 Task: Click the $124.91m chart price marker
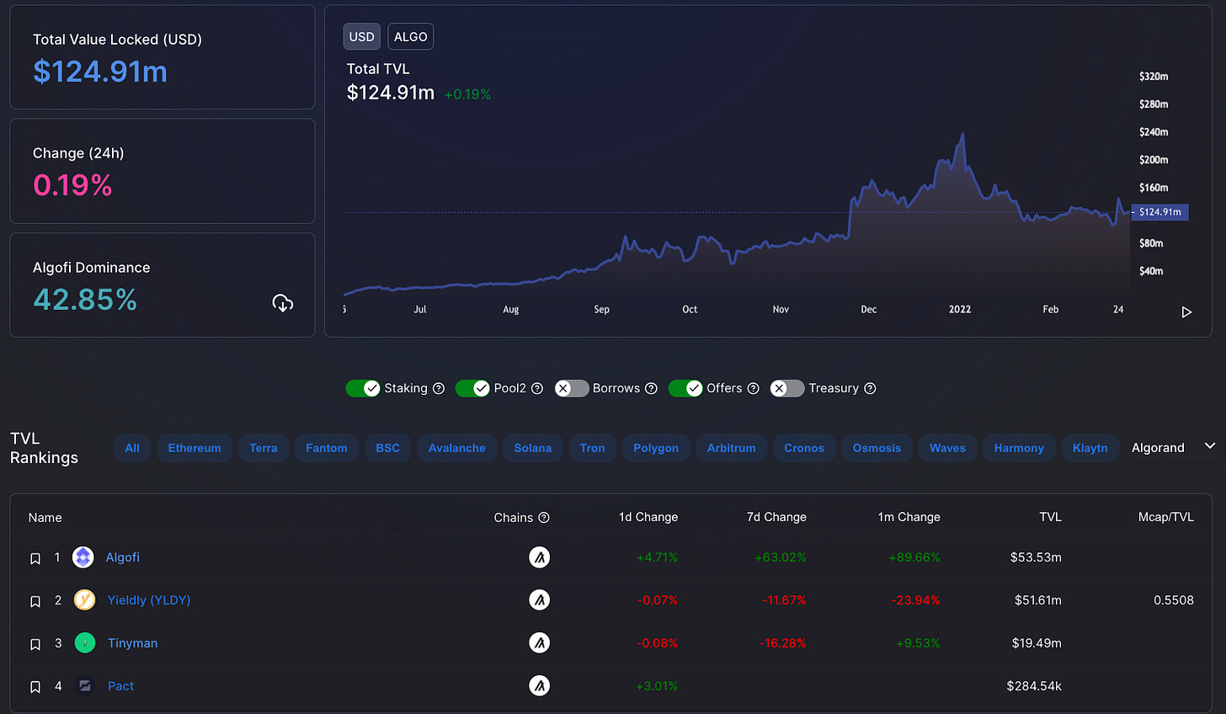(x=1160, y=212)
